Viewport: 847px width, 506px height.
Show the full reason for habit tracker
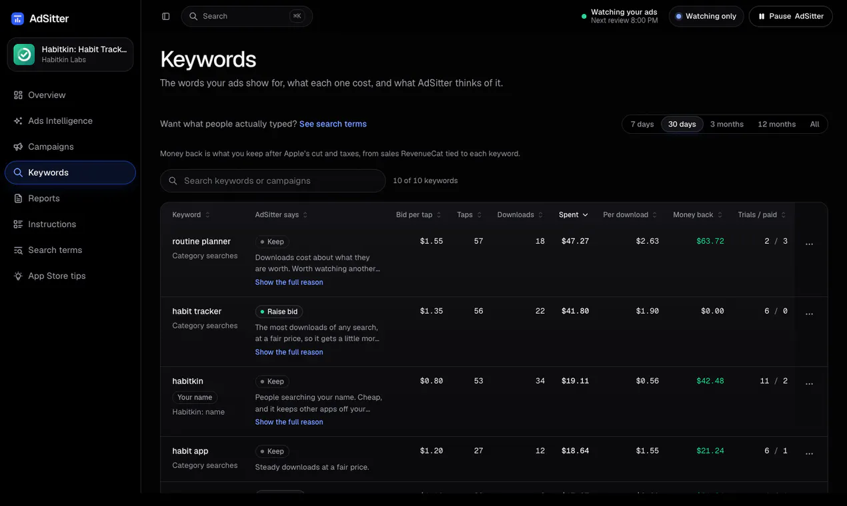coord(289,352)
